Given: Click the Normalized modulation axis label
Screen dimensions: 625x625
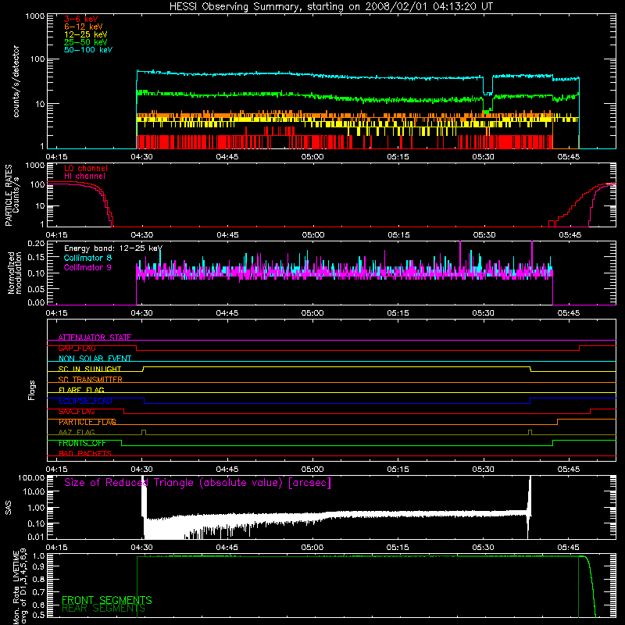Looking at the screenshot, I should [15, 273].
